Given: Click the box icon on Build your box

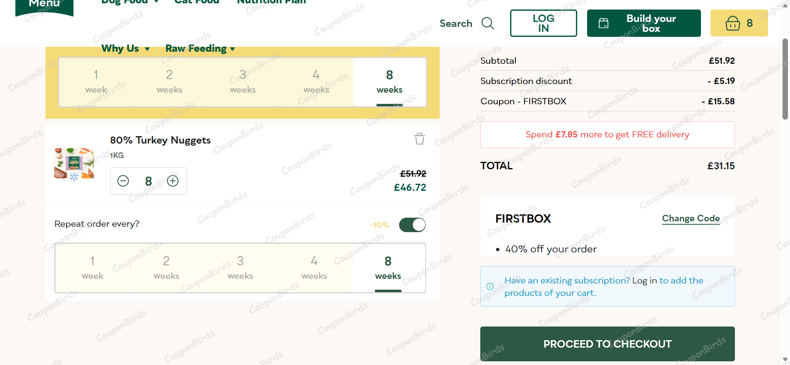Looking at the screenshot, I should pyautogui.click(x=604, y=23).
